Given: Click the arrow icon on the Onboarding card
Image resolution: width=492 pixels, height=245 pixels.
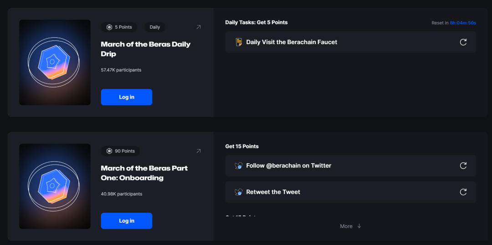Looking at the screenshot, I should [198, 151].
